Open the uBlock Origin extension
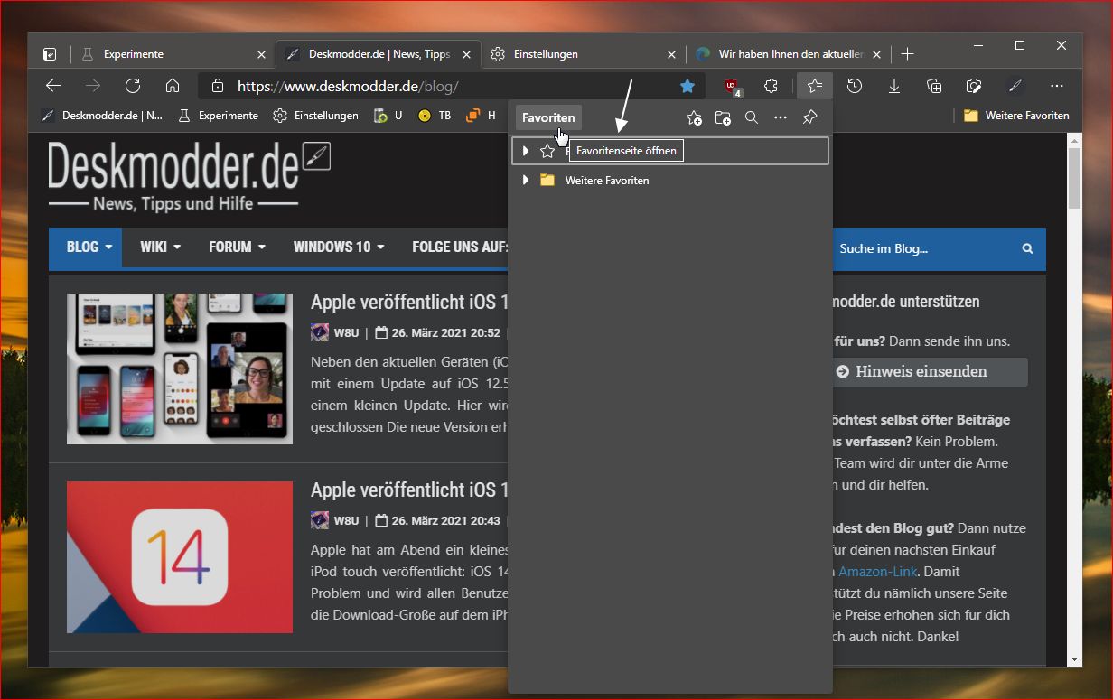Viewport: 1113px width, 700px height. (x=732, y=87)
